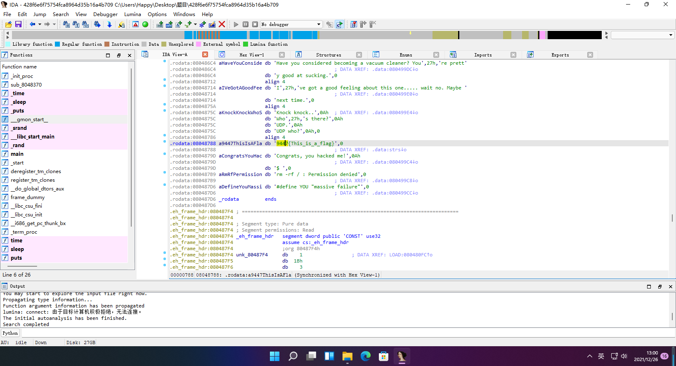
Task: Switch to the Structures tab
Action: tap(329, 55)
